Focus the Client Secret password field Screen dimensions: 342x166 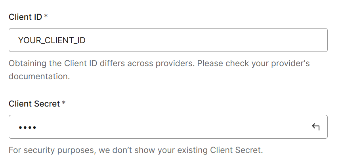coord(159,127)
